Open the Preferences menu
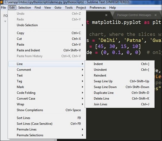This screenshot has width=162, height=141. pos(98,8)
